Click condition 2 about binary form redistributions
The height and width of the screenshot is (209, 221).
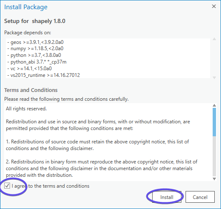click(x=101, y=168)
